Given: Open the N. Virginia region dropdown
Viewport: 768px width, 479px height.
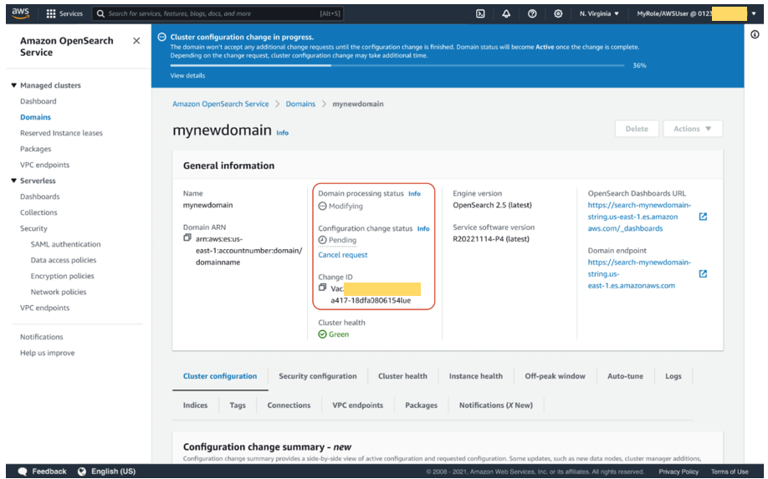Looking at the screenshot, I should pos(599,13).
